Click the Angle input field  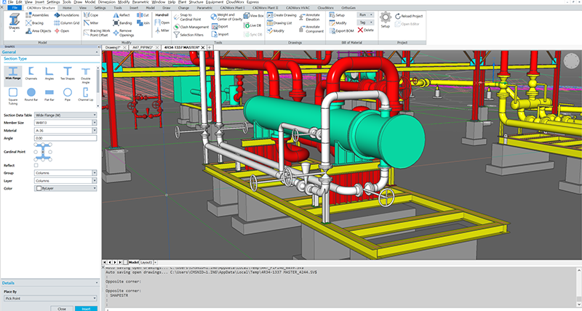tap(65, 138)
